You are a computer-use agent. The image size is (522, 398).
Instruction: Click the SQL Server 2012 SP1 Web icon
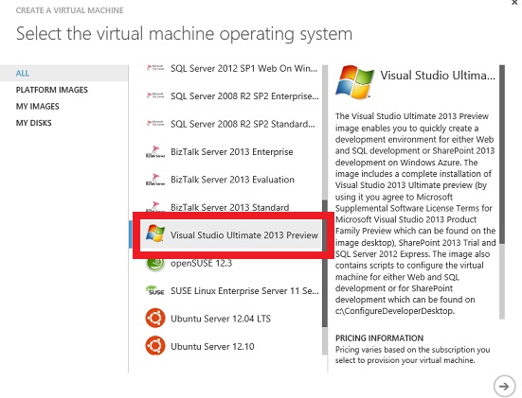click(155, 68)
